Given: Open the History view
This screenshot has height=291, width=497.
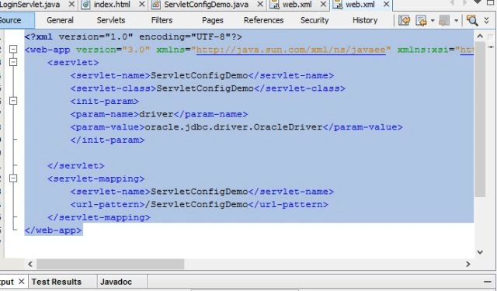Looking at the screenshot, I should pyautogui.click(x=365, y=20).
